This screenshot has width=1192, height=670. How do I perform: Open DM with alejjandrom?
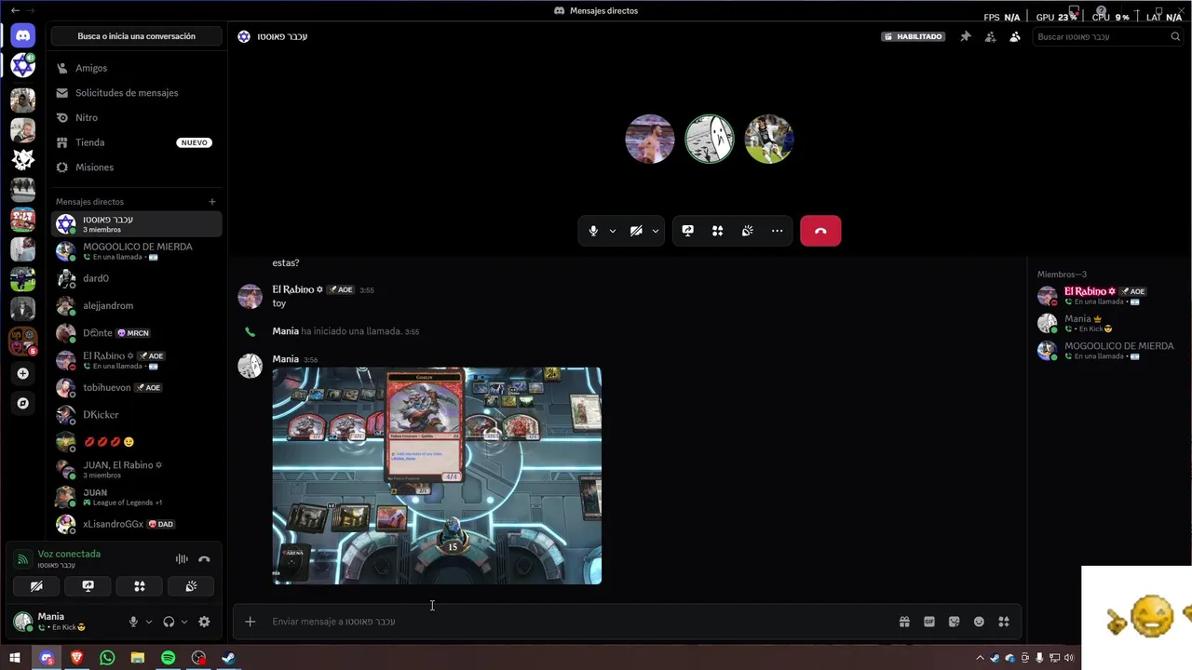[136, 305]
